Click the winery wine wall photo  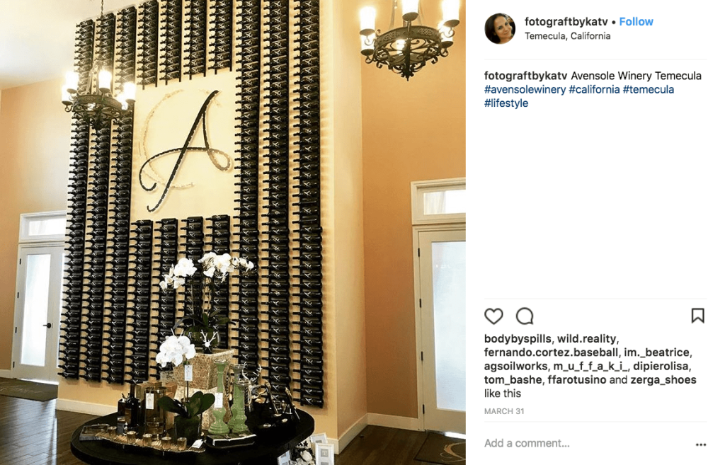[x=232, y=232]
